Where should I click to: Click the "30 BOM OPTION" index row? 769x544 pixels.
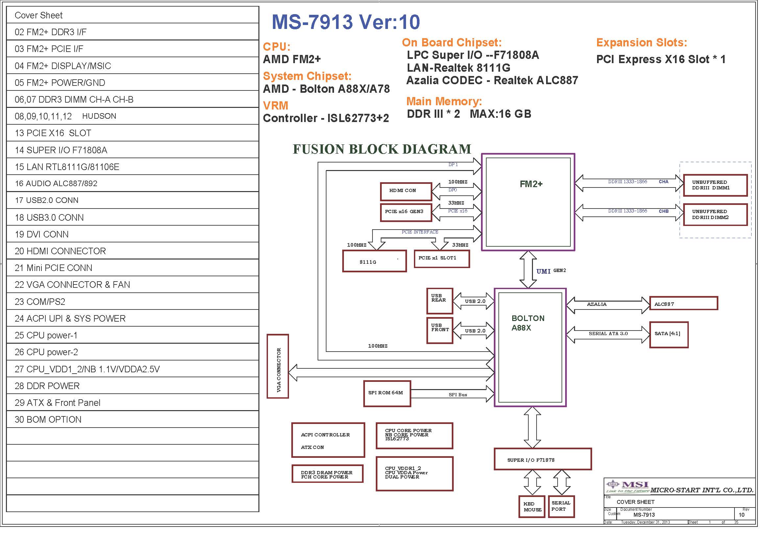tap(132, 419)
